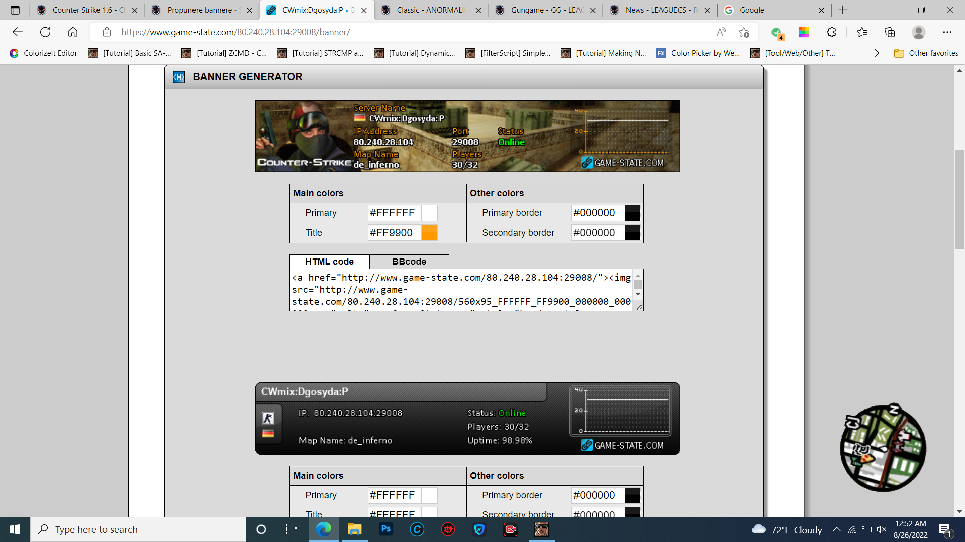Open Windows Start menu

15,529
